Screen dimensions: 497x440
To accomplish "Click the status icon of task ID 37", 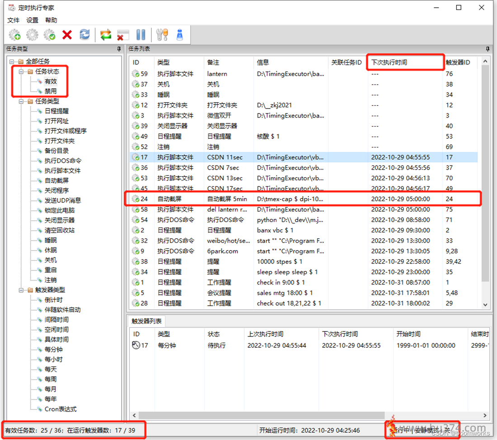I will [136, 84].
